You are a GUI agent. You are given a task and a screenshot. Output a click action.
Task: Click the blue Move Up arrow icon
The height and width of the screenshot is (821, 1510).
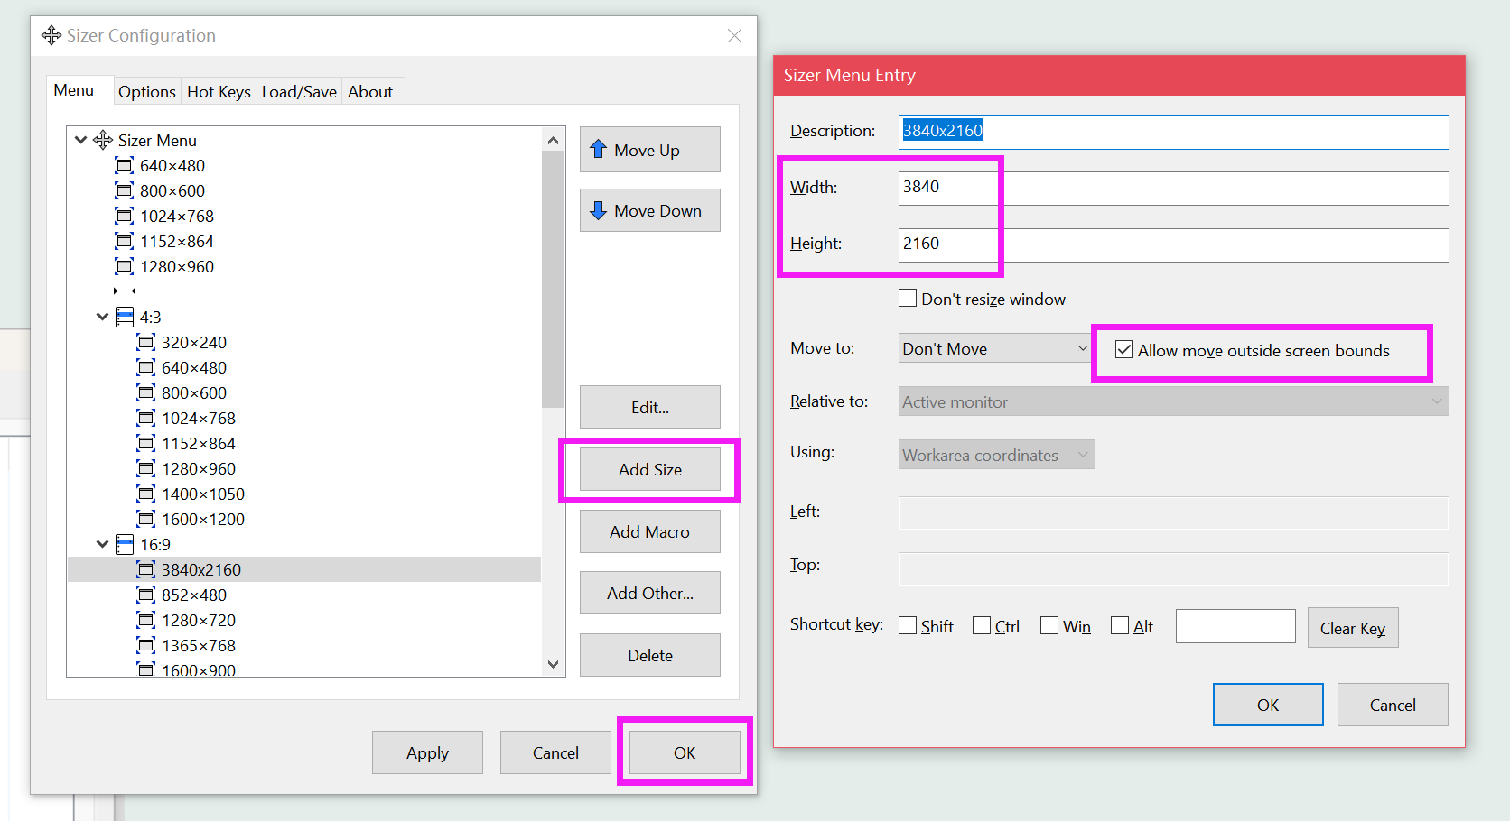click(x=598, y=149)
